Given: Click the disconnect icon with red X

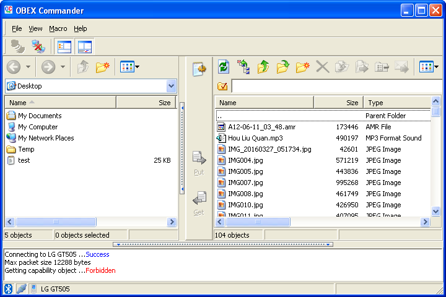Looking at the screenshot, I should coord(38,46).
